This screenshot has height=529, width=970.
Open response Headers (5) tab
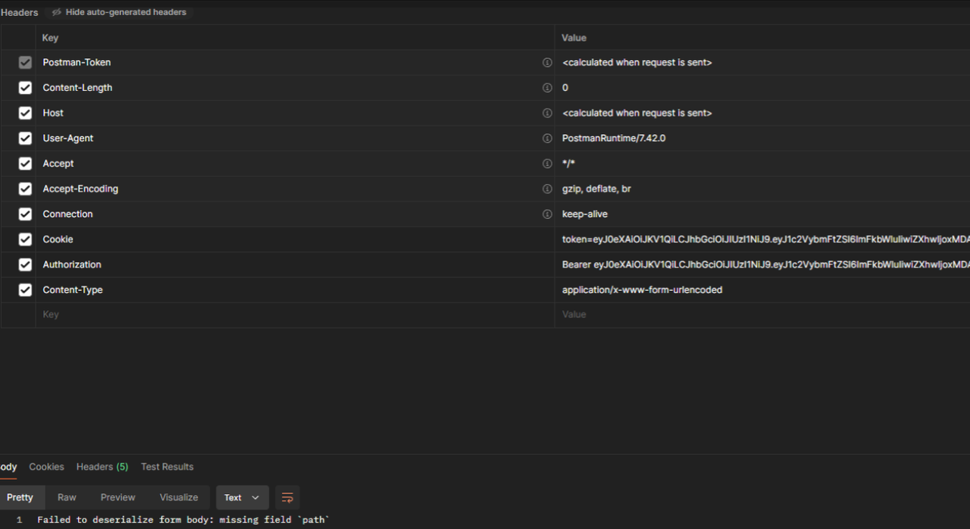102,467
